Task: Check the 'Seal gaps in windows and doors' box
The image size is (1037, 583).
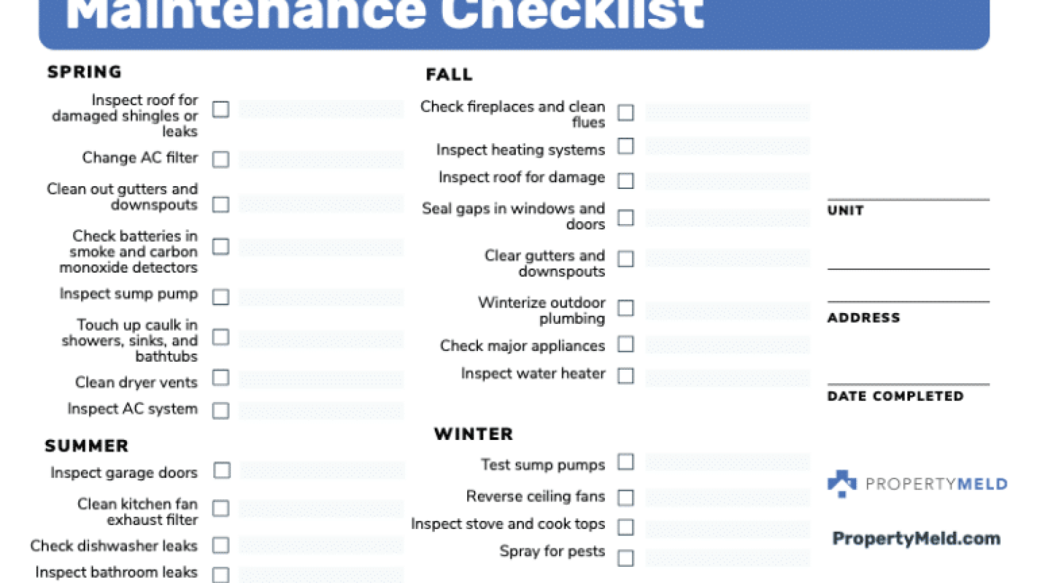Action: pos(624,217)
